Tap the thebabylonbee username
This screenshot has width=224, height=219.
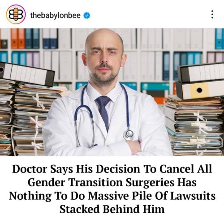tap(55, 15)
